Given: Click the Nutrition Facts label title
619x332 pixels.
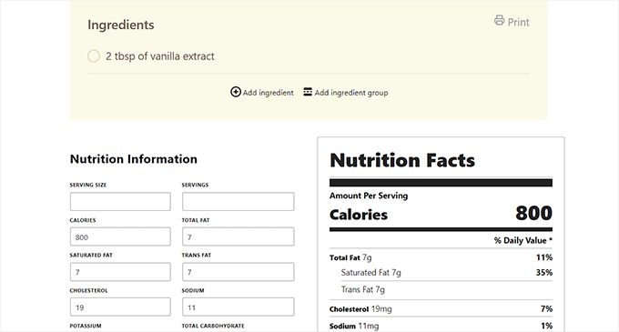Looking at the screenshot, I should (x=402, y=160).
